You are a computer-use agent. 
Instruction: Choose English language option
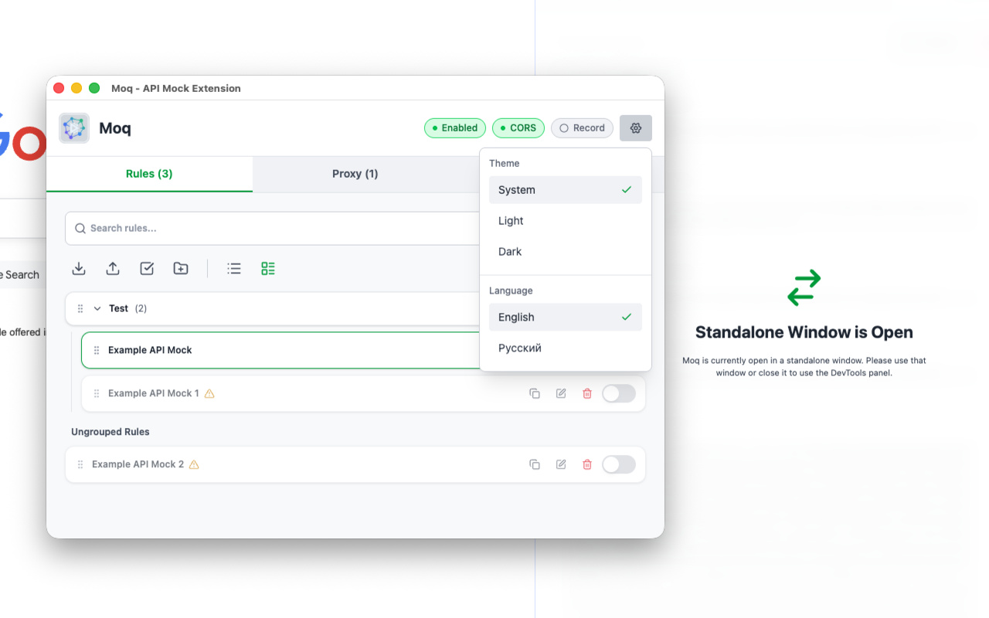(566, 317)
